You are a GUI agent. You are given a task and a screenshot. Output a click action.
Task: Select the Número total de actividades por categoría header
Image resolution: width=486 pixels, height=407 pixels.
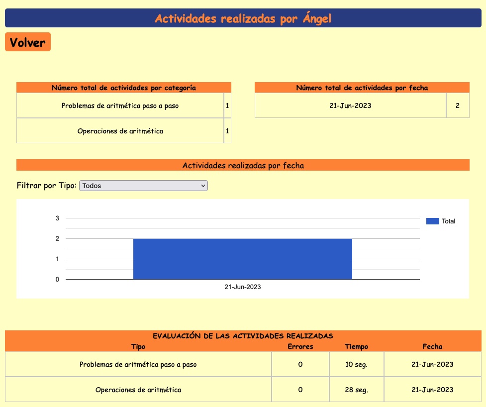[124, 88]
